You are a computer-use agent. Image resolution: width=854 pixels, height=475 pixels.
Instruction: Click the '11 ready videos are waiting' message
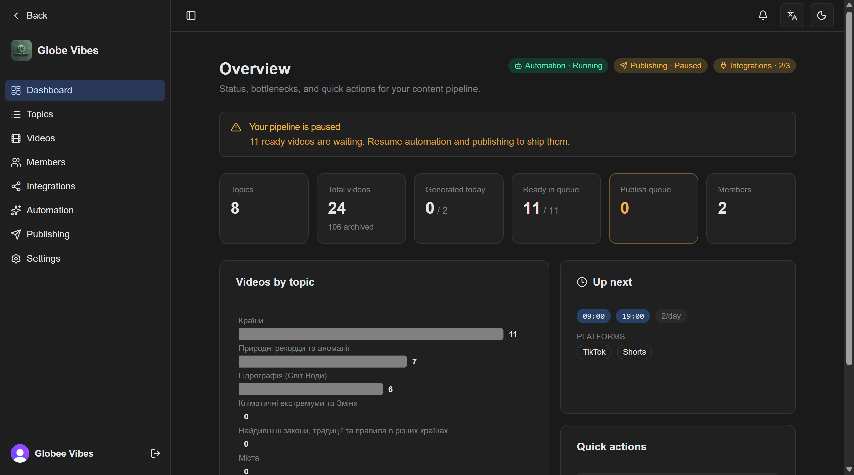[x=409, y=142]
